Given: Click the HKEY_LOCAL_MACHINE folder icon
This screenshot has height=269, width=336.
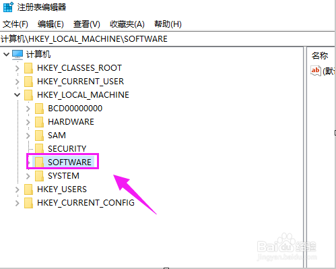Looking at the screenshot, I should coord(28,95).
